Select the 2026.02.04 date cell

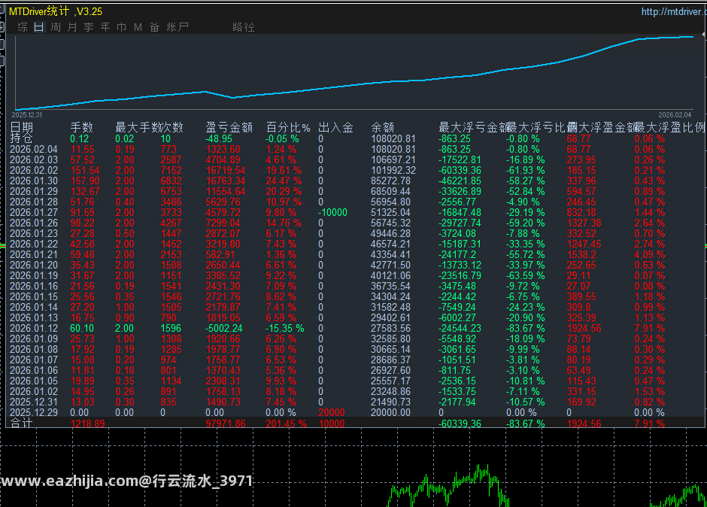[x=34, y=149]
